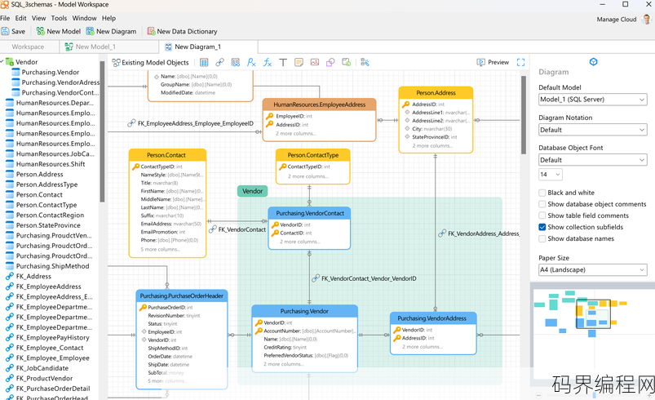The height and width of the screenshot is (400, 655).
Task: Select the text label (T) tool
Action: pos(283,63)
